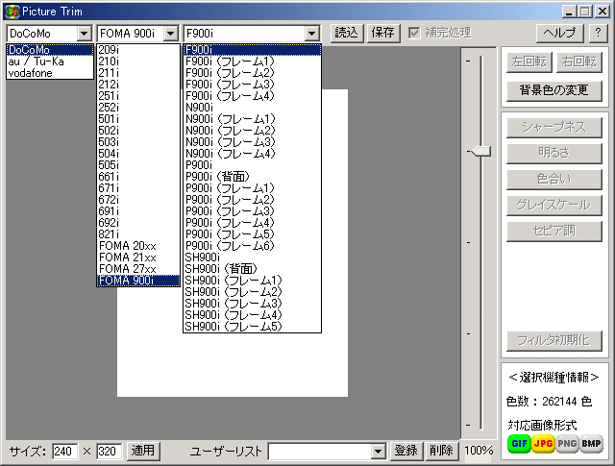Click the height field containing 320
This screenshot has width=615, height=466.
(x=109, y=452)
